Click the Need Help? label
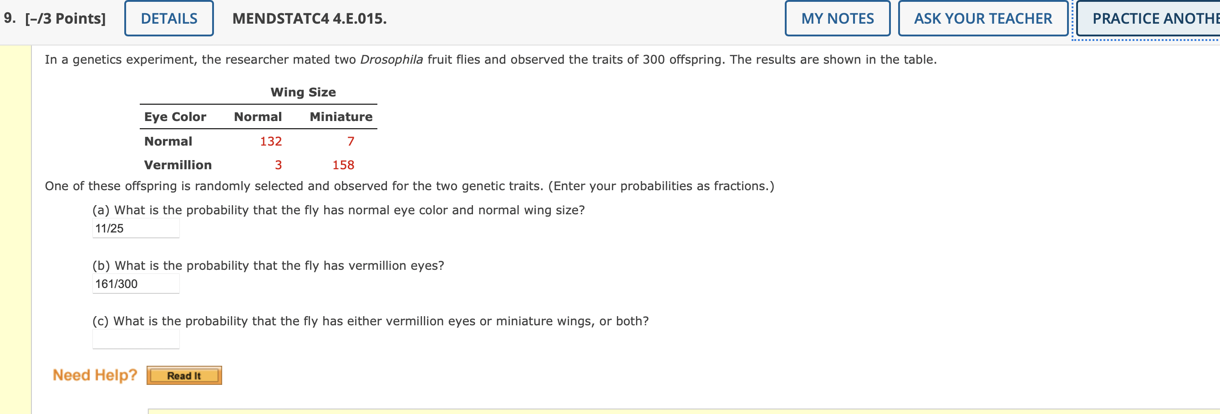 [x=94, y=374]
